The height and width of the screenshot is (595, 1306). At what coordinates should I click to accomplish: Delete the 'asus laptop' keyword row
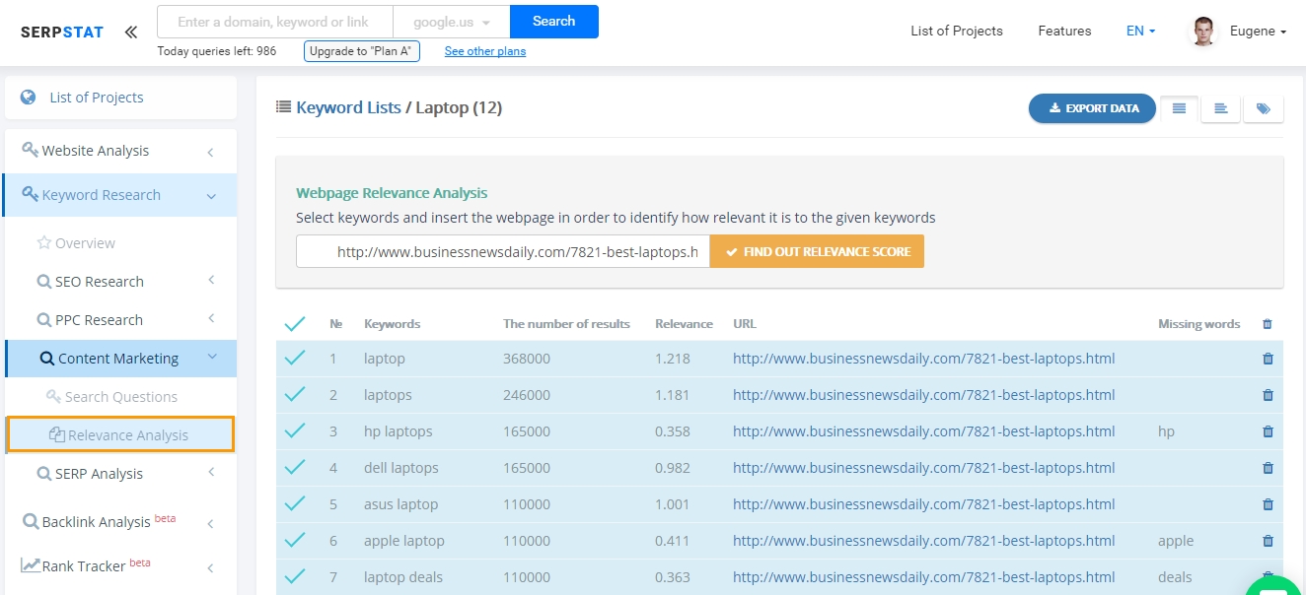tap(1268, 504)
